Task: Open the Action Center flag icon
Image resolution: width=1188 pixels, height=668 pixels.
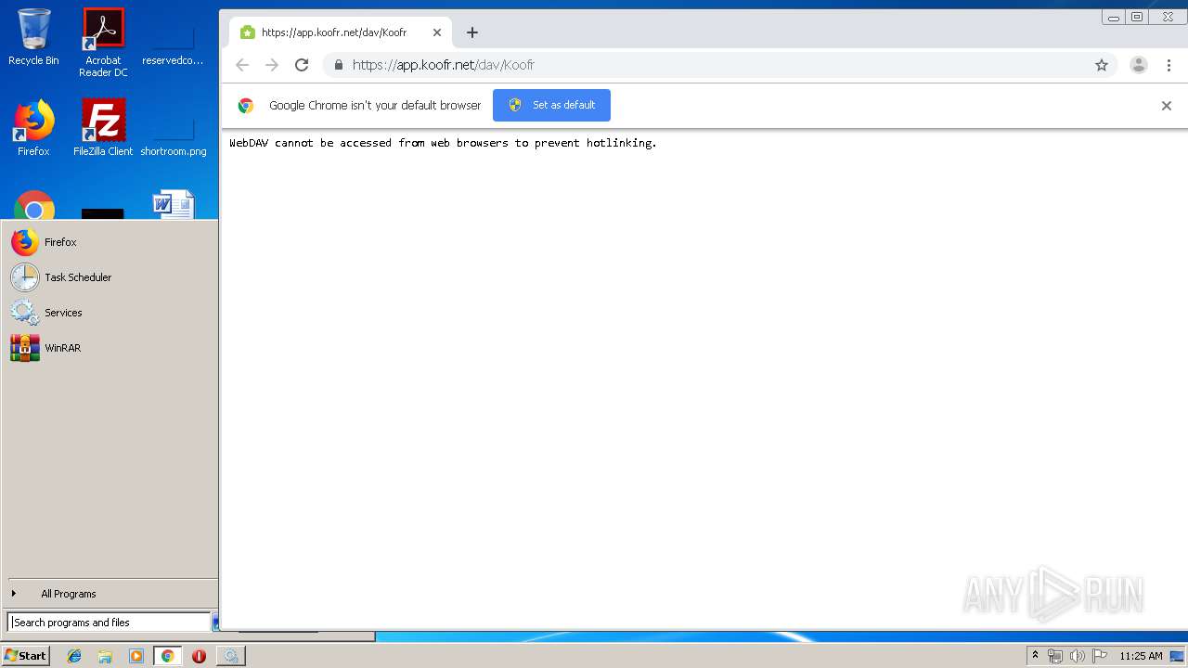Action: 1100,656
